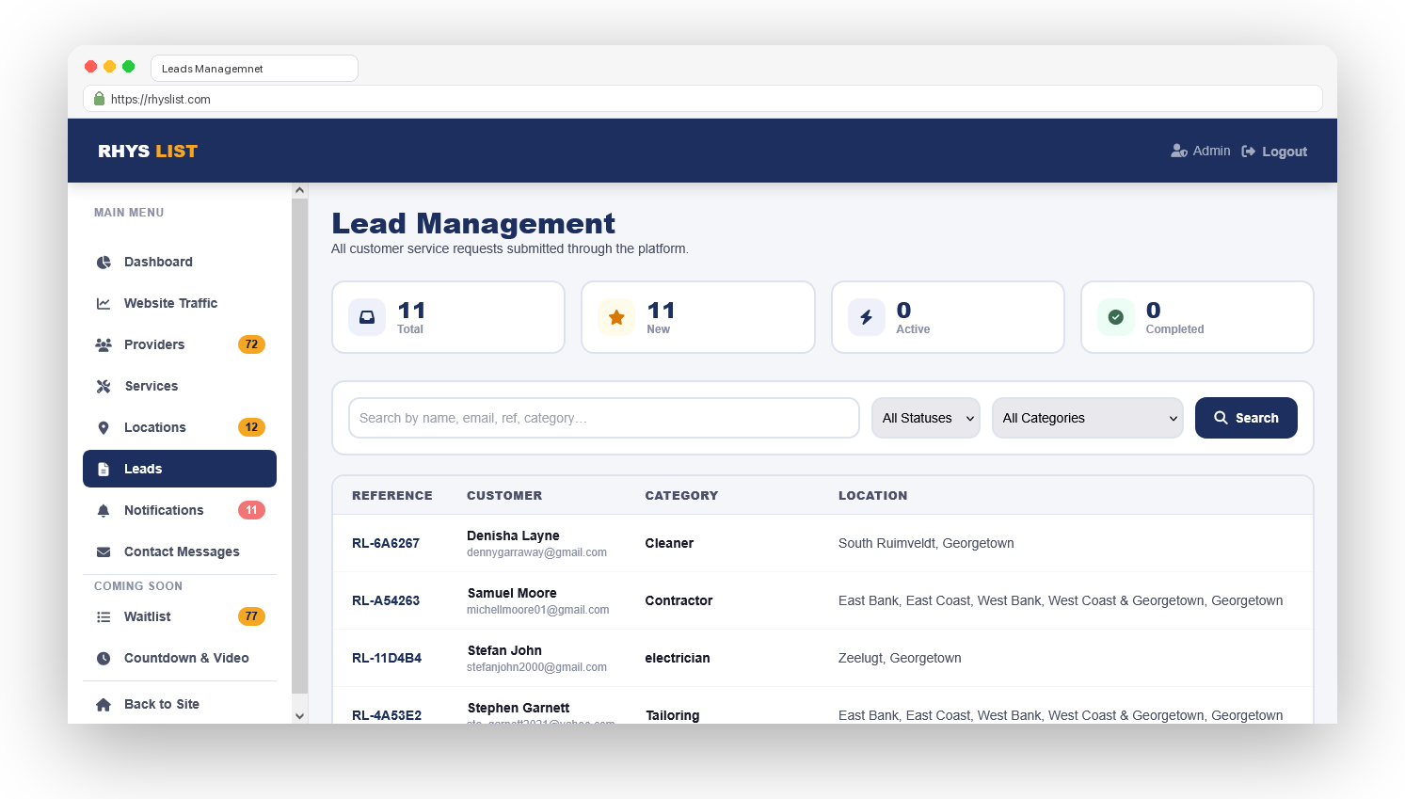Viewport: 1405px width, 799px height.
Task: Click the Admin user icon
Action: [1179, 151]
